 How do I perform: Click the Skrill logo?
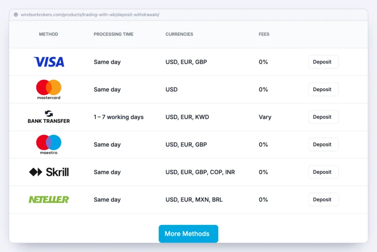click(49, 172)
